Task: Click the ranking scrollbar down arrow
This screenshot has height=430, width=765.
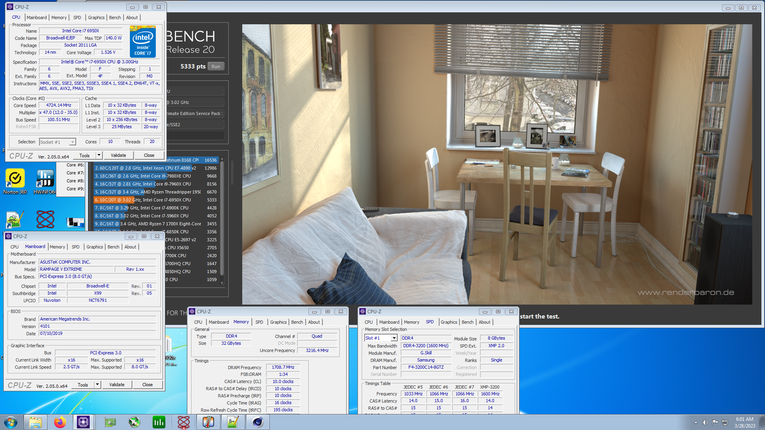Action: (222, 283)
